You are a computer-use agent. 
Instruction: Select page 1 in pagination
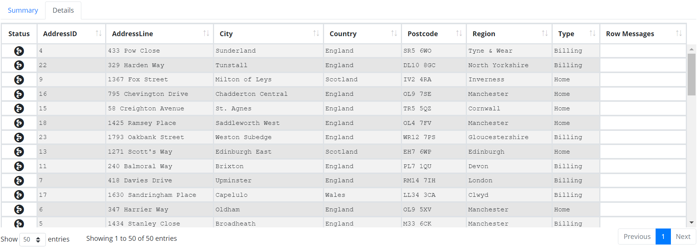tap(663, 237)
